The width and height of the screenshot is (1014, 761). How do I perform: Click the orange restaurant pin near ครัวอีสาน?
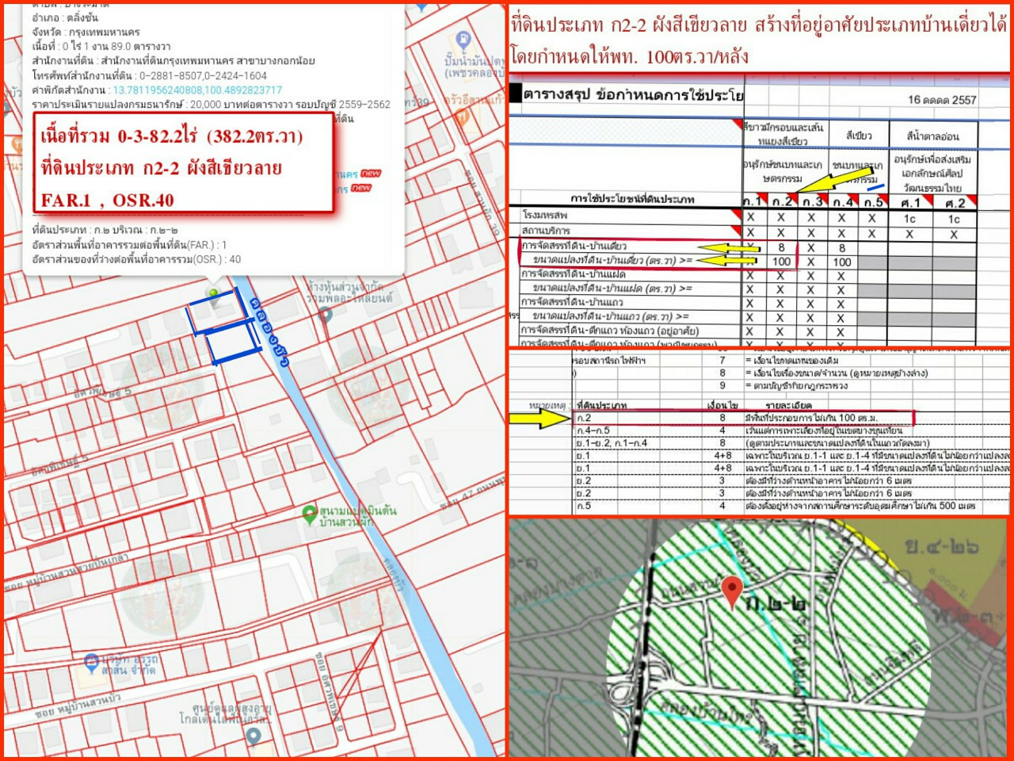463,118
